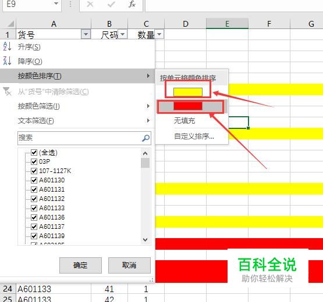Select 按颜色排序(T) menu item
Image resolution: width=323 pixels, height=302 pixels.
77,76
